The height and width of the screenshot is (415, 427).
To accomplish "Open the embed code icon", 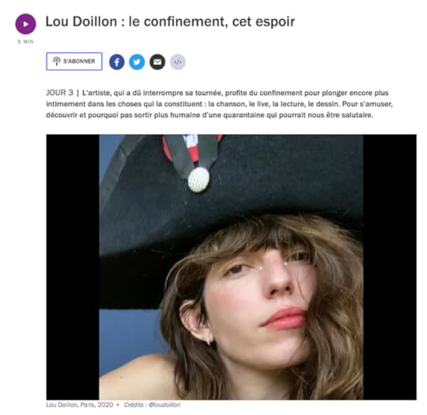I will pyautogui.click(x=178, y=62).
